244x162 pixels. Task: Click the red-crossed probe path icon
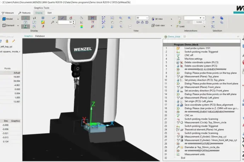[92, 27]
